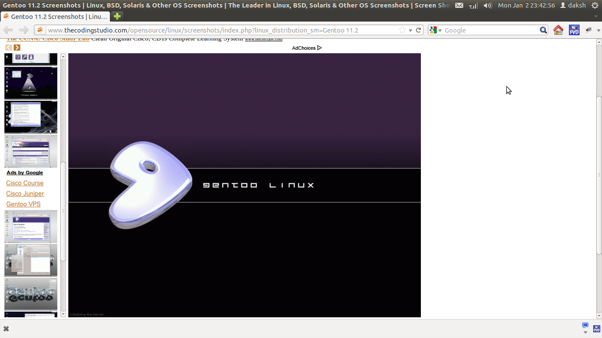Image resolution: width=602 pixels, height=338 pixels.
Task: Open the power/session gear menu
Action: (595, 5)
